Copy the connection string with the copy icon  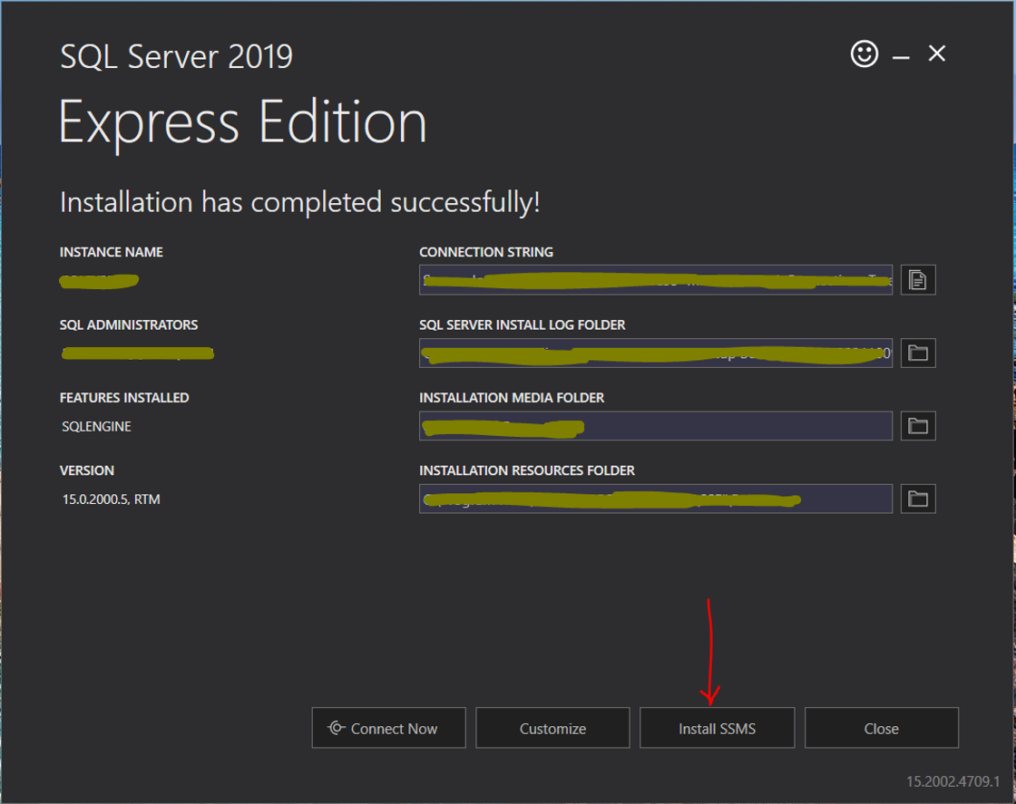pyautogui.click(x=917, y=280)
